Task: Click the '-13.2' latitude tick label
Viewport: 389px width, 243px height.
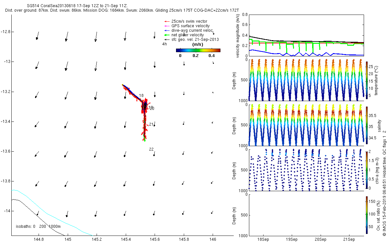Action: pyautogui.click(x=6, y=92)
